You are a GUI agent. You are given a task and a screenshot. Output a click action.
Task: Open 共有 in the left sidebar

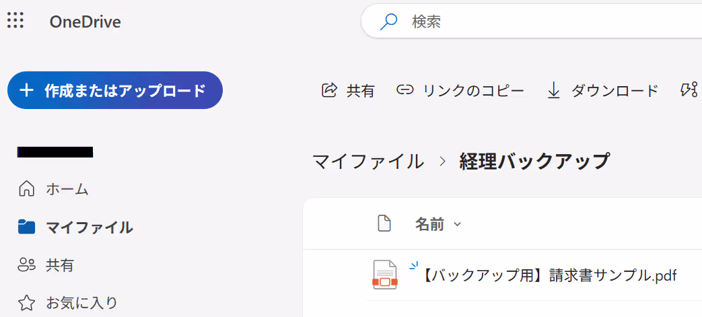tap(46, 265)
